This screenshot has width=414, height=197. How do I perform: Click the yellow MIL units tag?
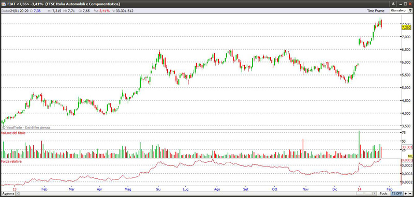pos(410,156)
